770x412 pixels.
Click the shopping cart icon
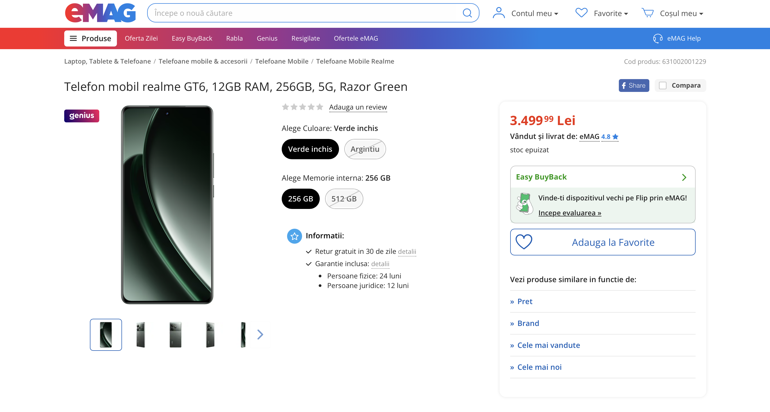coord(648,13)
